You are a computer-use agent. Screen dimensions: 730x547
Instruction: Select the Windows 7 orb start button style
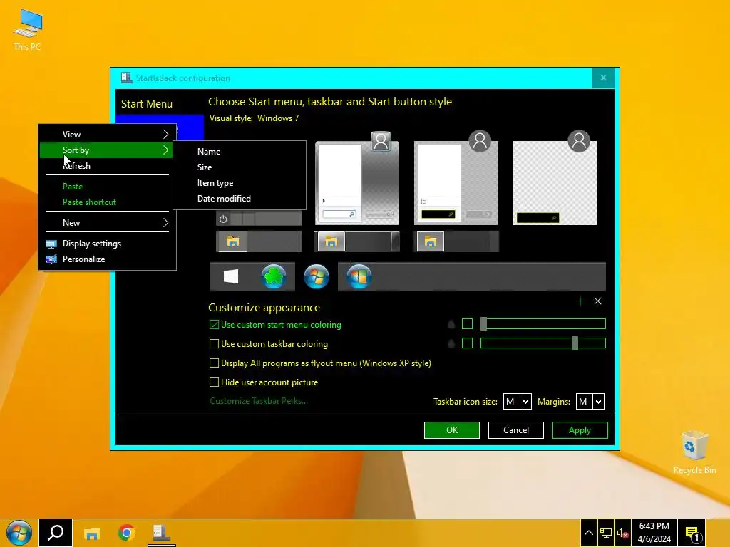[317, 276]
